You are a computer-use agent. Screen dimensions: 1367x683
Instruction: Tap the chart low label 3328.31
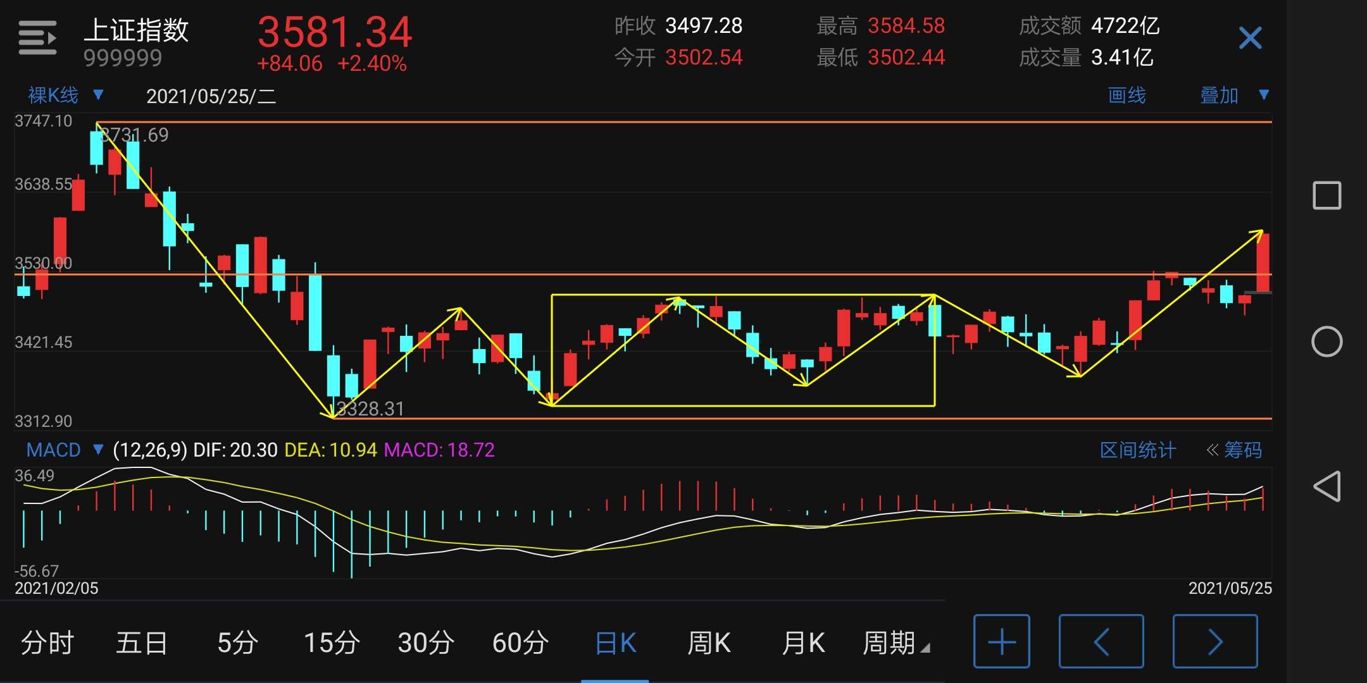(370, 409)
